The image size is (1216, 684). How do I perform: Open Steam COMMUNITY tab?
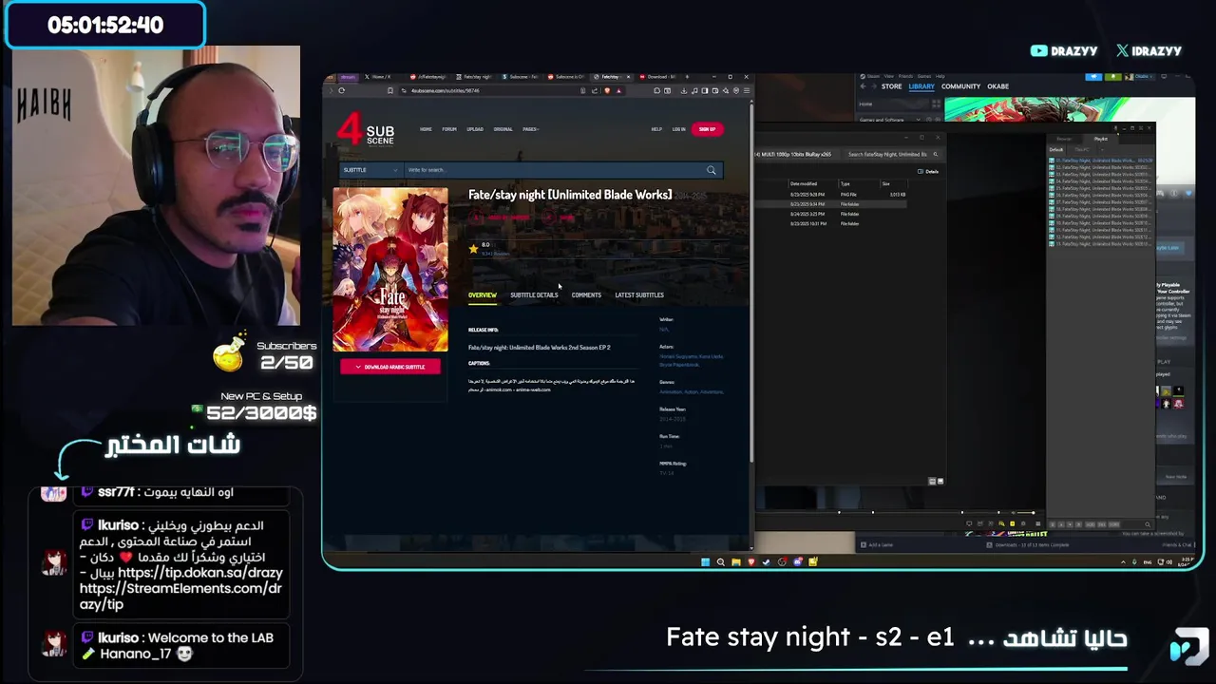pyautogui.click(x=960, y=86)
